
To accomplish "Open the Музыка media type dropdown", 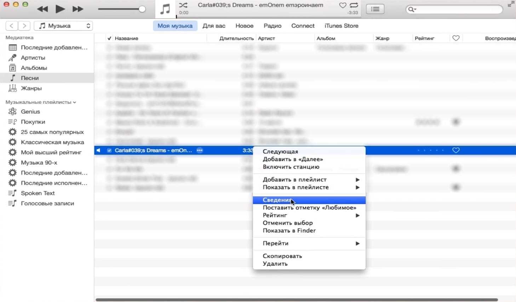I will (x=63, y=26).
